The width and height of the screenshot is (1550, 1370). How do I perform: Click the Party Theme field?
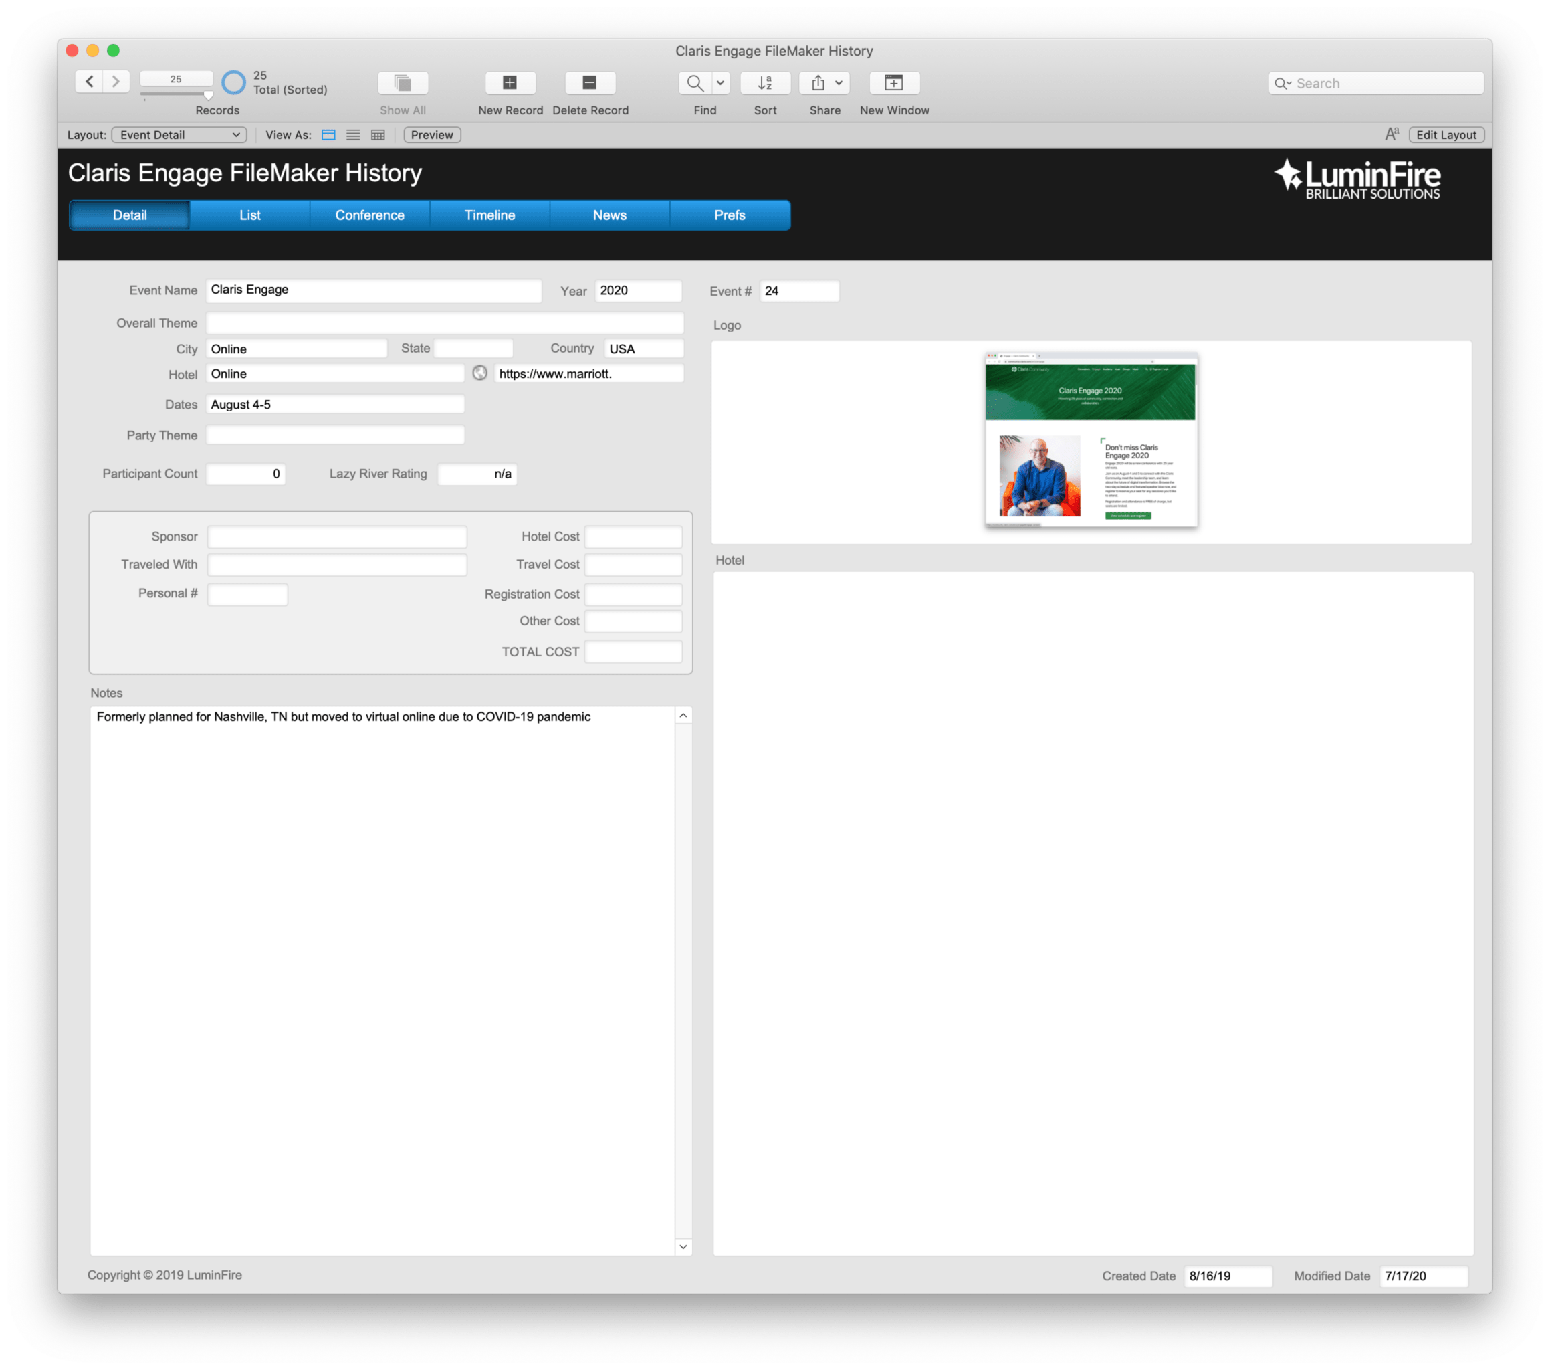pos(335,435)
